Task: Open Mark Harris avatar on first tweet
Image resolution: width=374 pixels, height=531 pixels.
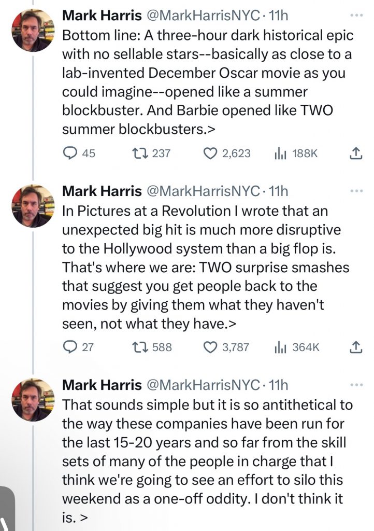Action: coord(33,30)
